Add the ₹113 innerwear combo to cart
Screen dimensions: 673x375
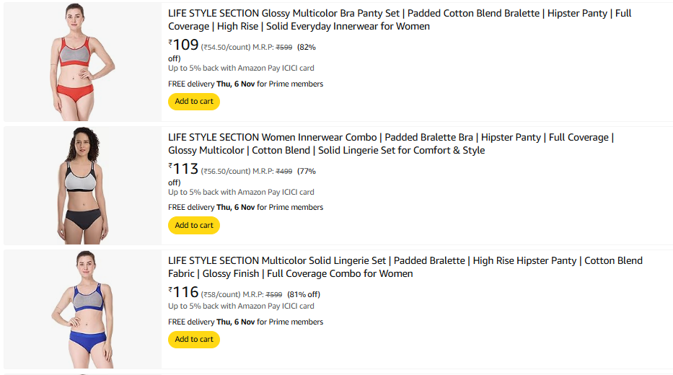193,225
